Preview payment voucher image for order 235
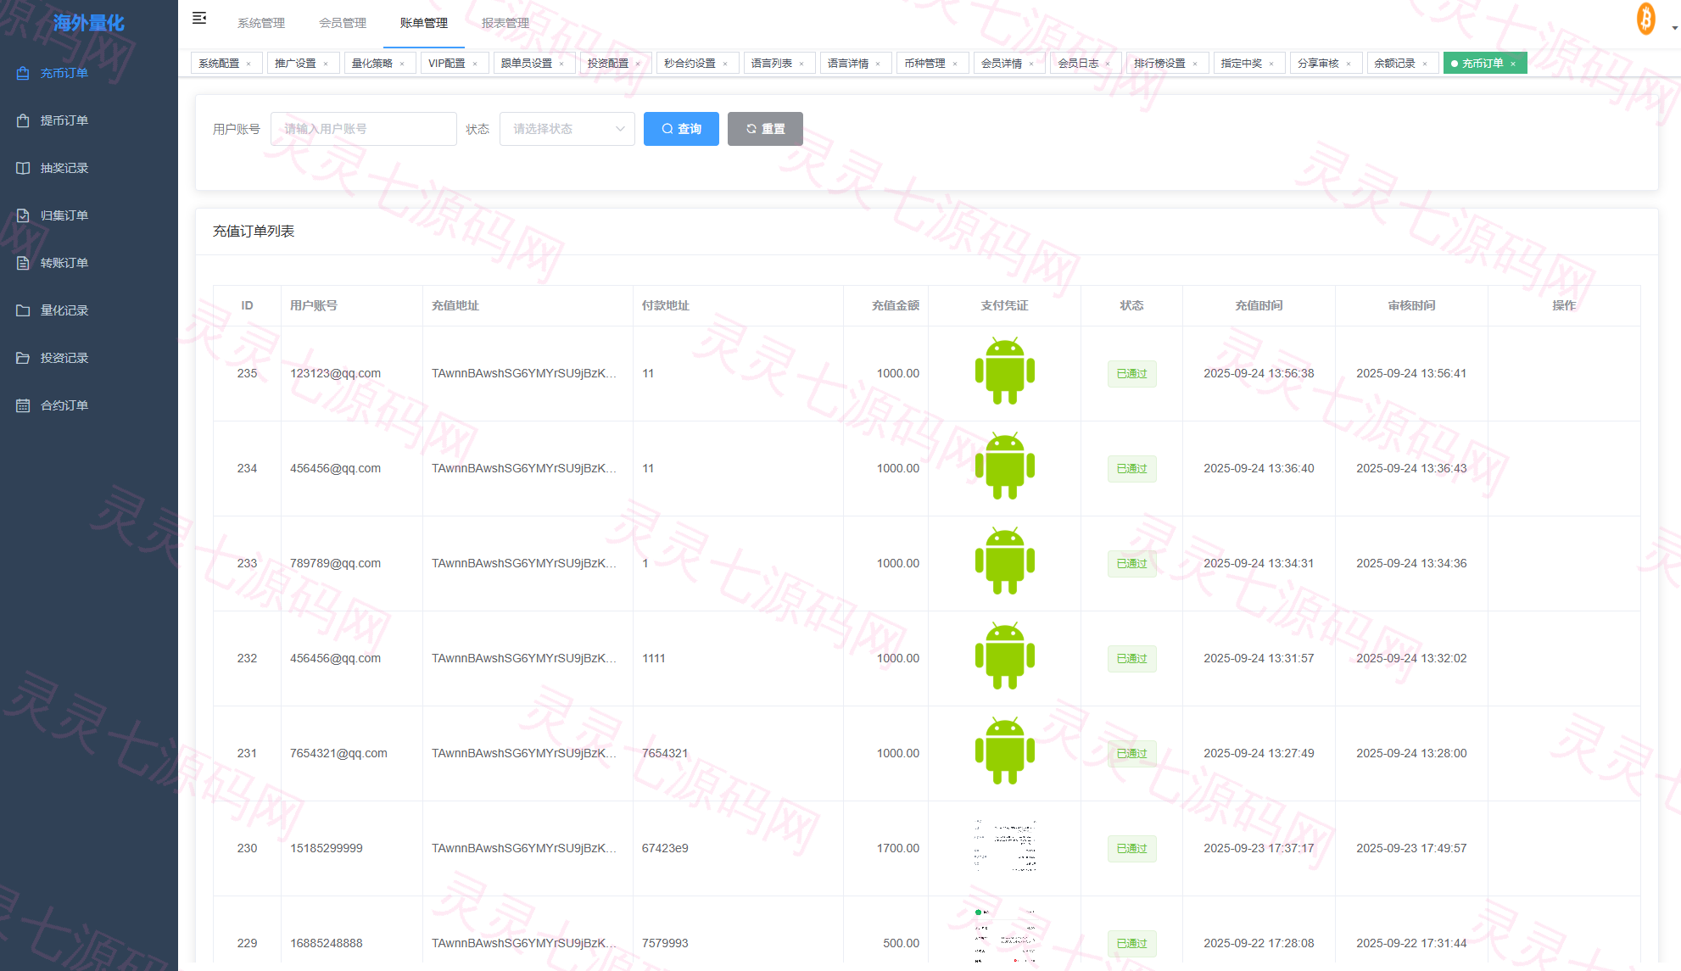The height and width of the screenshot is (971, 1681). tap(1005, 371)
